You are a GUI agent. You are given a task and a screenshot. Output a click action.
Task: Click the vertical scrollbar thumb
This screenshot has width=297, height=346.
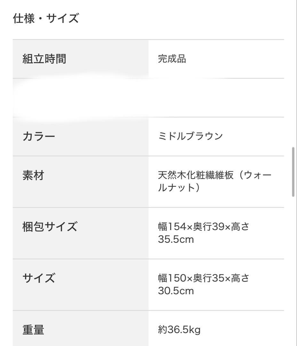coord(293,172)
